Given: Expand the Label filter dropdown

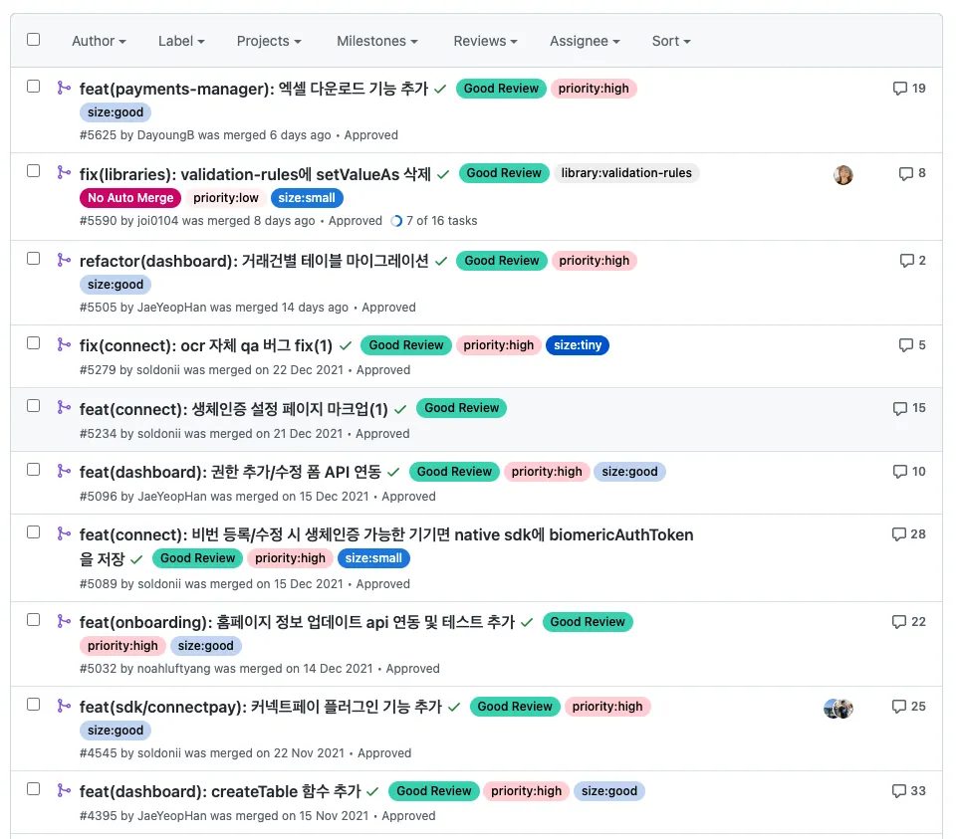Looking at the screenshot, I should point(181,41).
